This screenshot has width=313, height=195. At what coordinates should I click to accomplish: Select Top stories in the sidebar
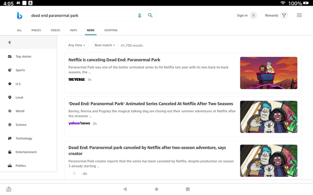click(x=23, y=57)
